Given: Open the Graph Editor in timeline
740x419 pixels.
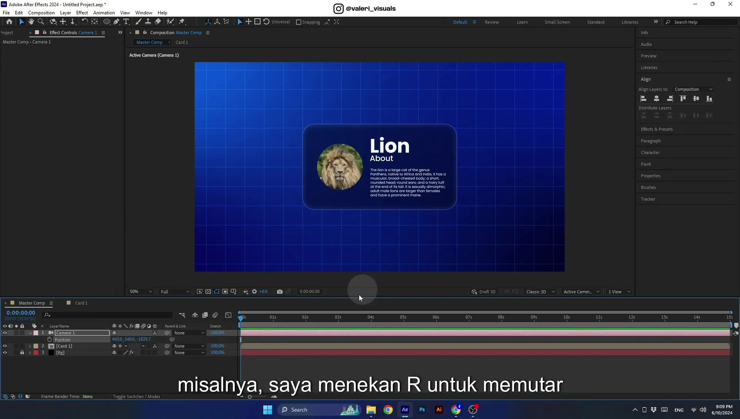Looking at the screenshot, I should coord(228,315).
